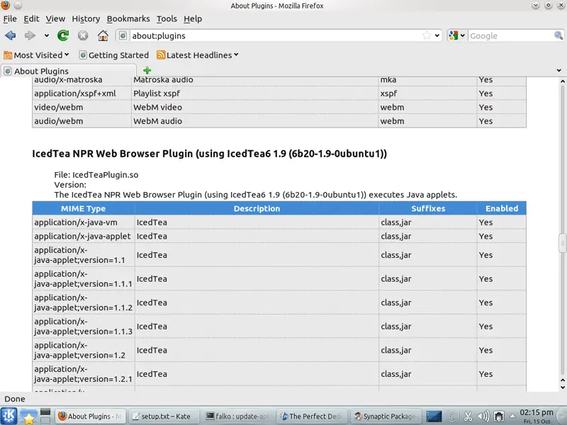Open the speaker volume tray icon
This screenshot has height=425, width=567.
click(x=483, y=416)
